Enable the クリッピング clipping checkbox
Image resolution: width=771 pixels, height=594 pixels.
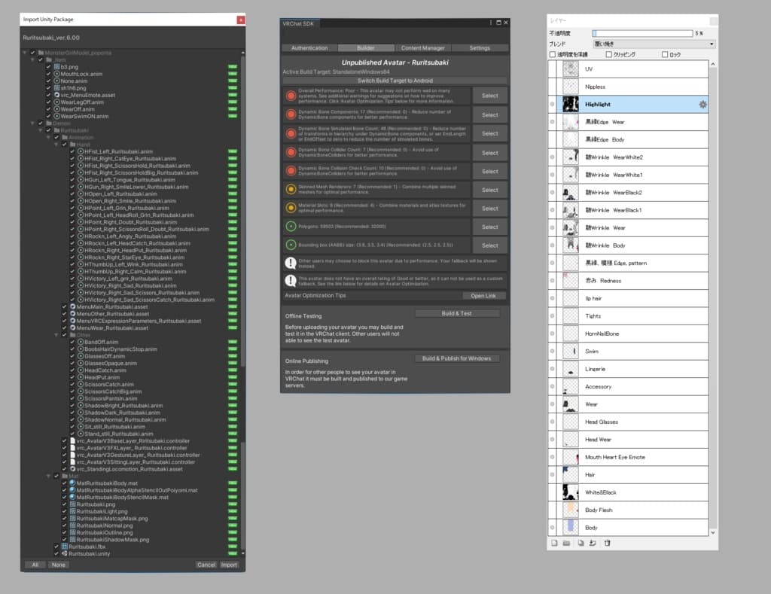608,55
